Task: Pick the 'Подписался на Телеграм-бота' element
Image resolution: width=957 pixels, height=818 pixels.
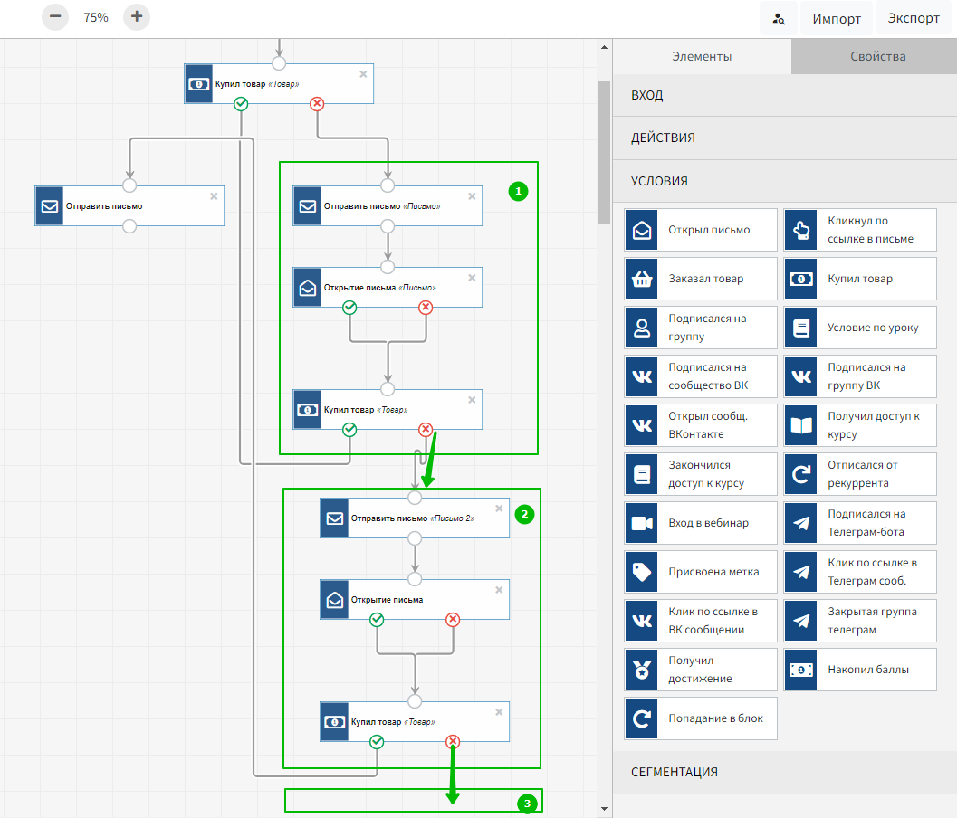Action: (x=860, y=523)
